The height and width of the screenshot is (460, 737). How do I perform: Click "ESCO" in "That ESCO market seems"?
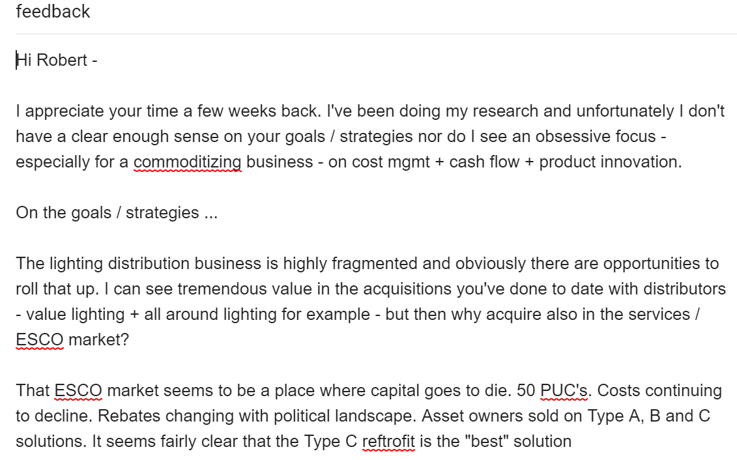coord(78,390)
